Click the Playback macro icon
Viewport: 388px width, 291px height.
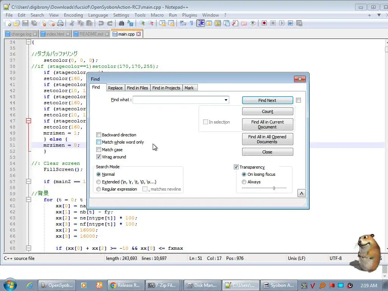(282, 23)
